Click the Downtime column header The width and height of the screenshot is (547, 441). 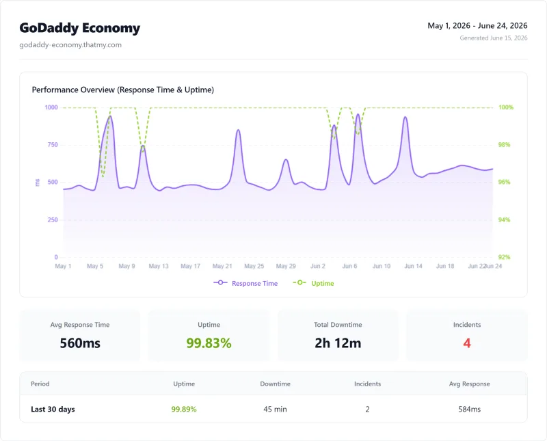coord(276,384)
